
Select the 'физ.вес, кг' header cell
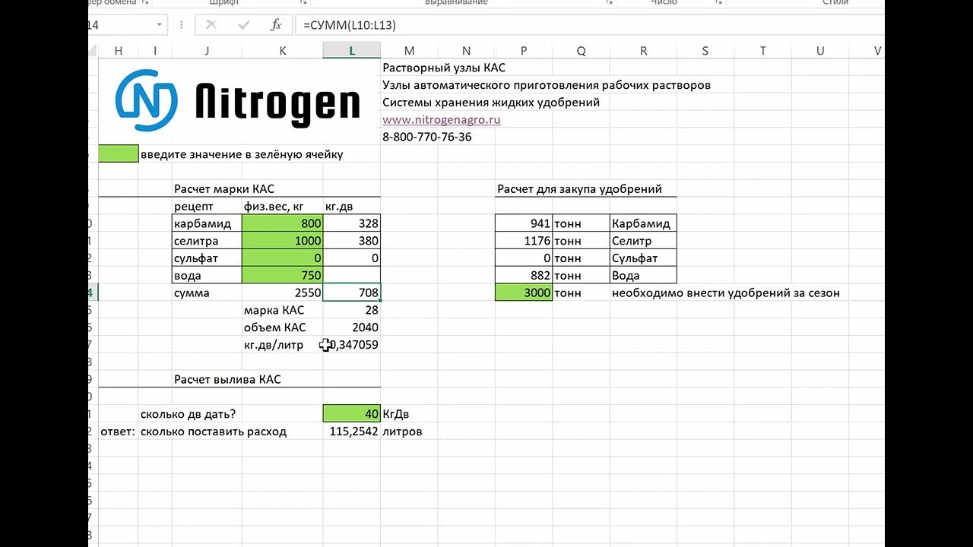click(283, 206)
